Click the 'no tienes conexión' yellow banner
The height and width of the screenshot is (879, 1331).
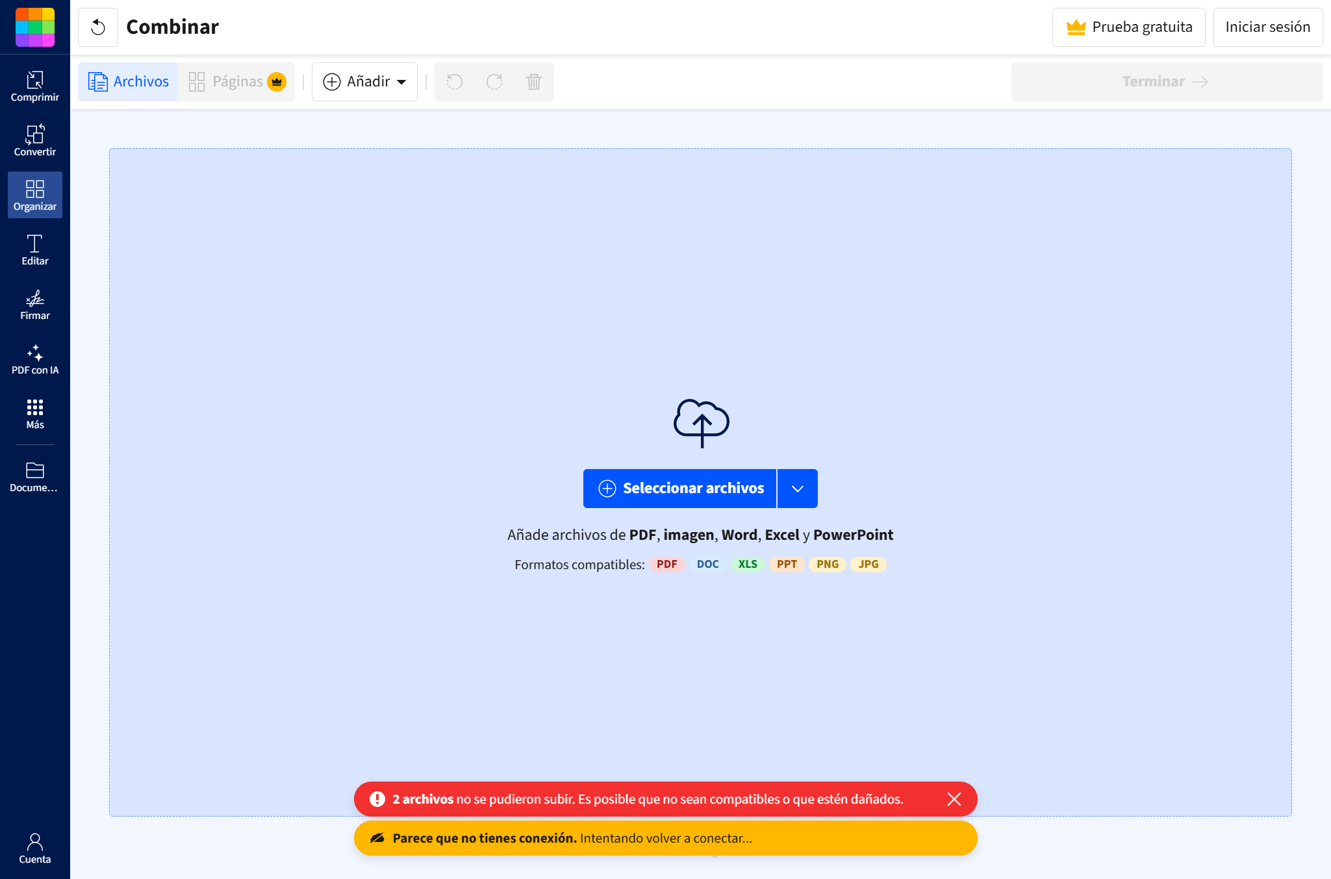click(665, 838)
